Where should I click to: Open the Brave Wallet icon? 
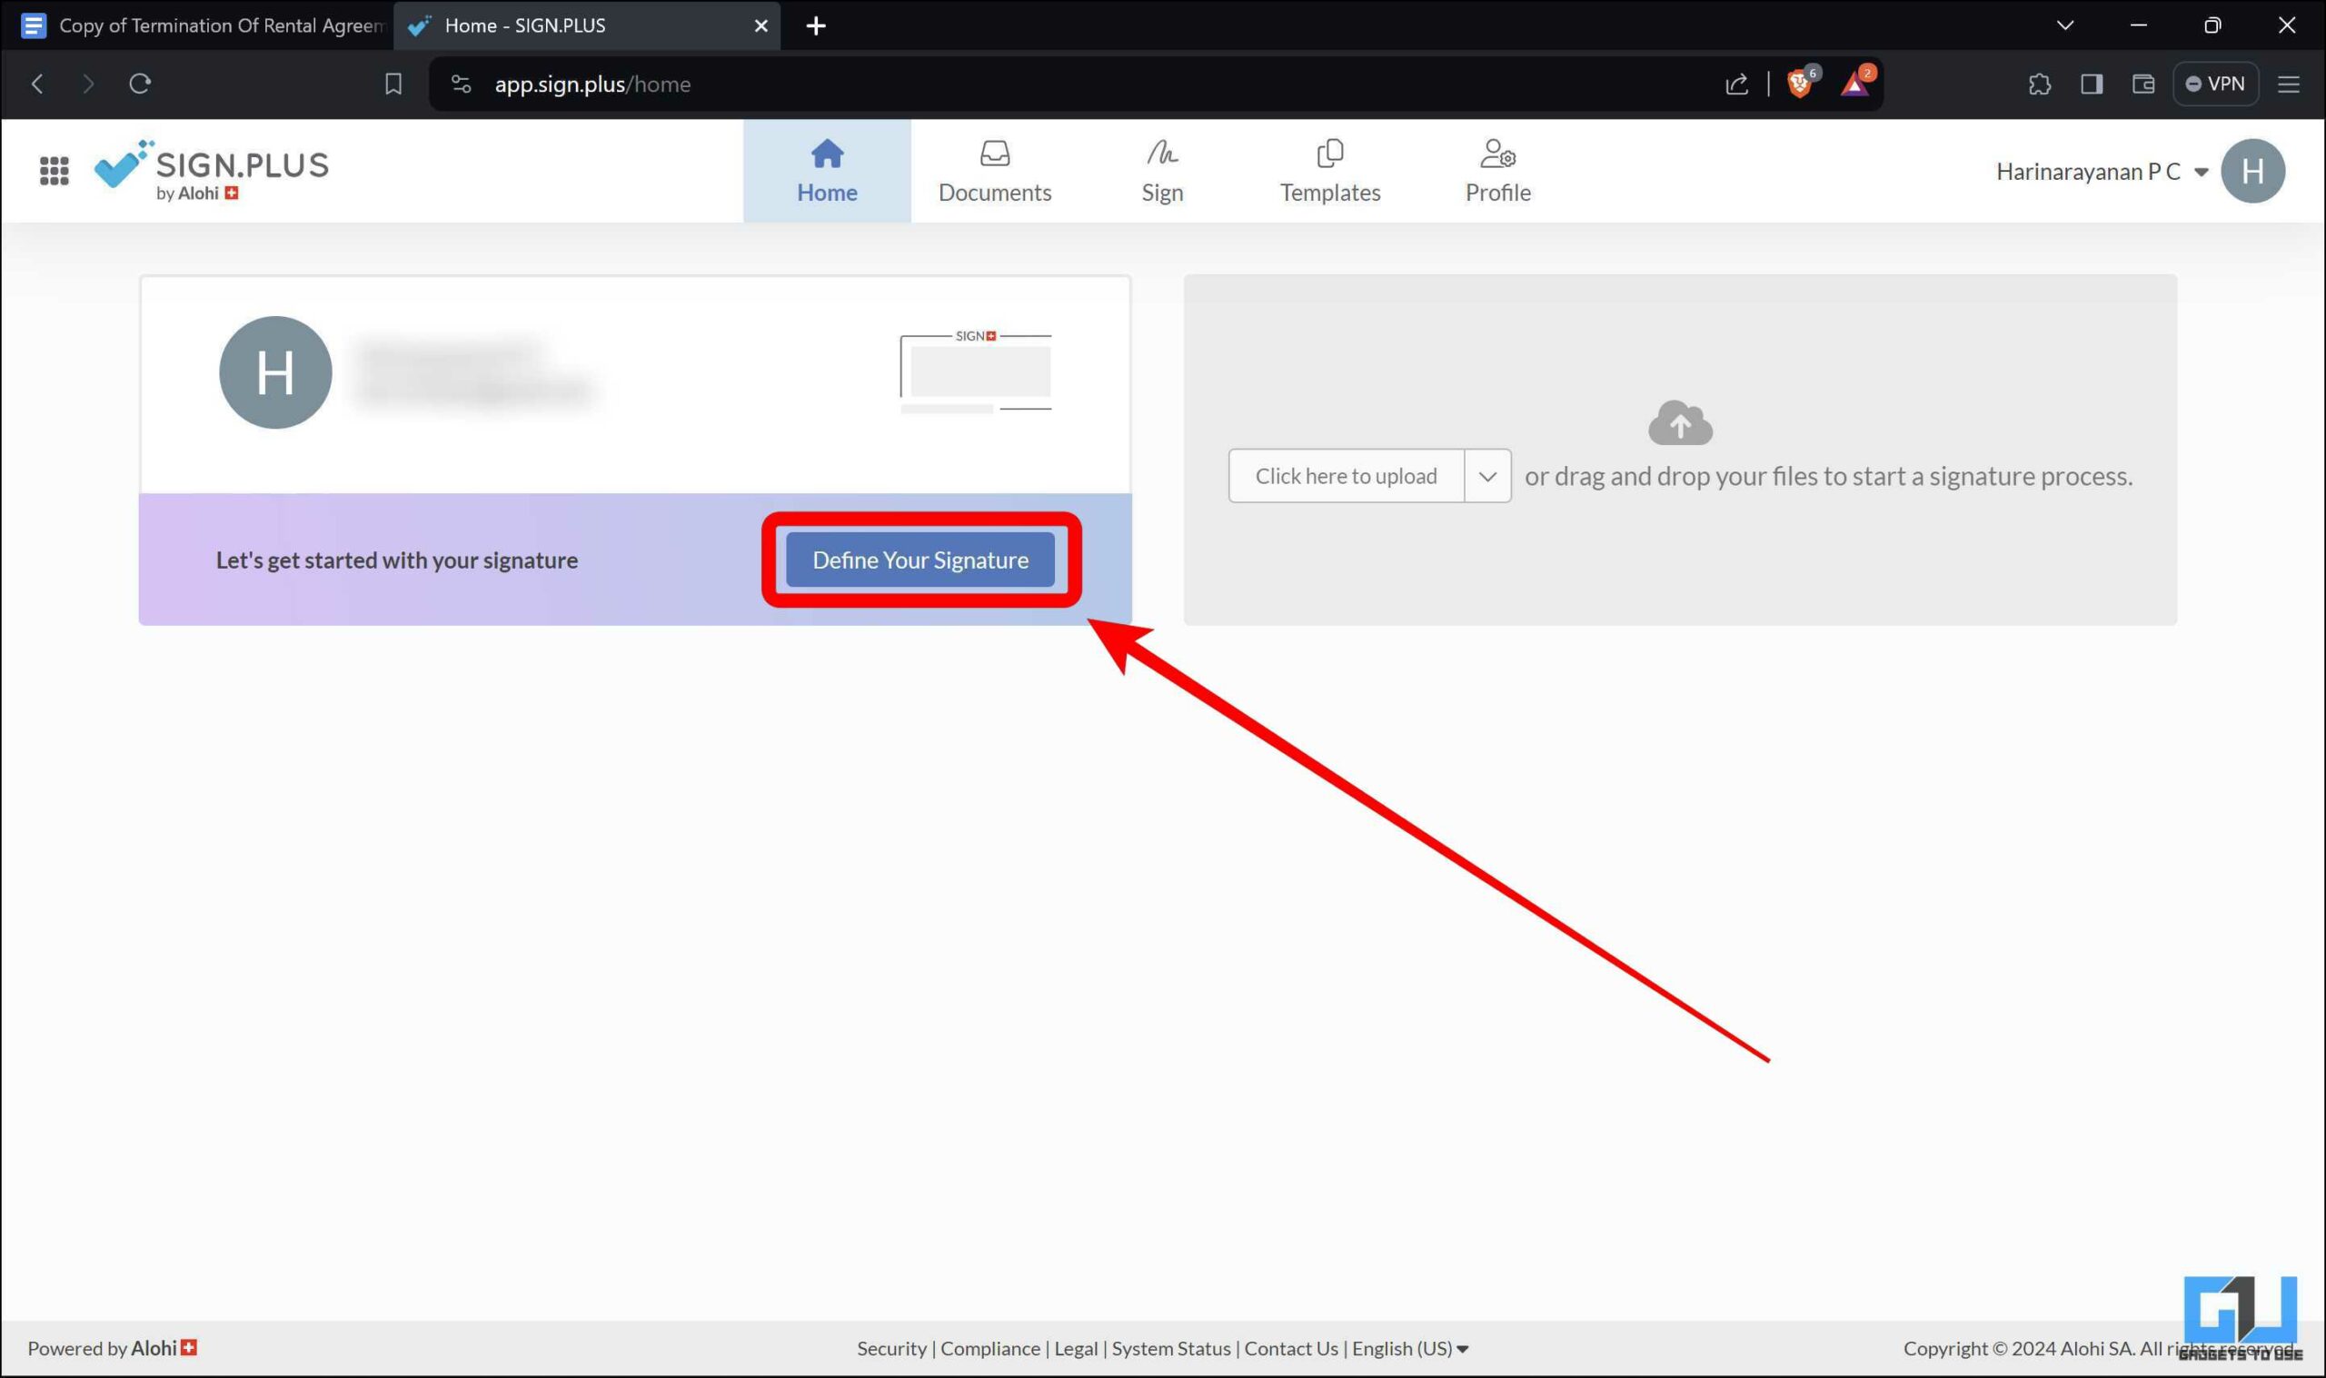[2143, 84]
